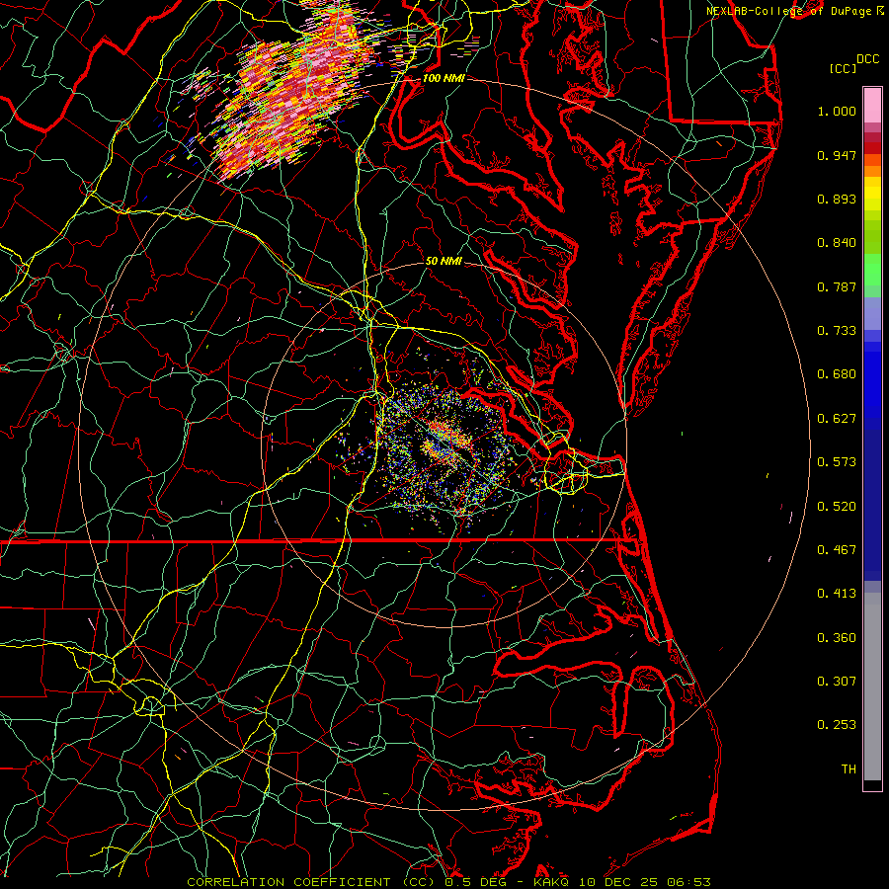
Task: Click the DCC label above the color scale
Action: coord(867,59)
